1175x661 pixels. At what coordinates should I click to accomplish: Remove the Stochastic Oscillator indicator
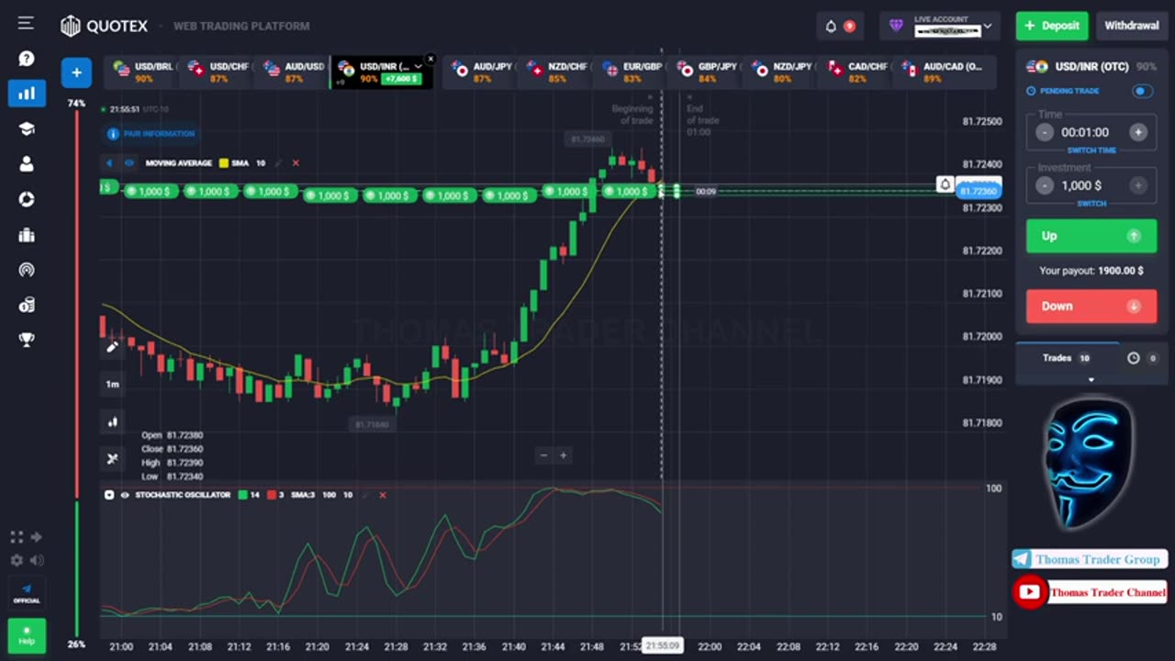[x=383, y=495]
